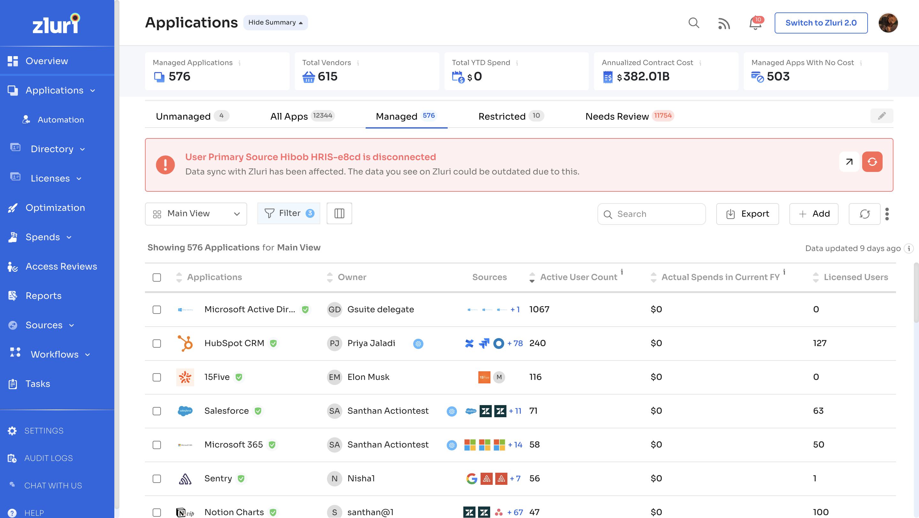Click the Zluri logo
Viewport: 919px width, 518px height.
pyautogui.click(x=57, y=24)
